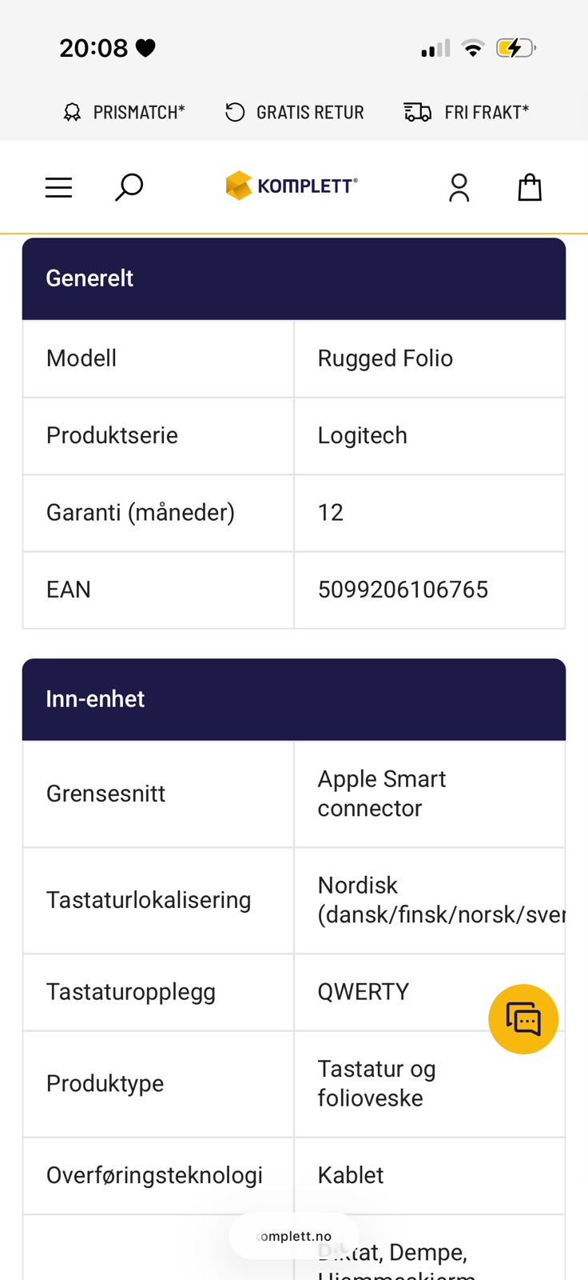Tap the Gratis retur arrow icon
Viewport: 588px width, 1280px height.
(x=235, y=112)
